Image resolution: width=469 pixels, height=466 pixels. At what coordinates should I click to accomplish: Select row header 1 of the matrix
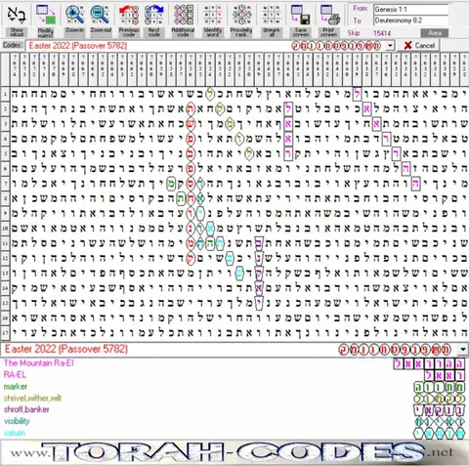(5, 95)
